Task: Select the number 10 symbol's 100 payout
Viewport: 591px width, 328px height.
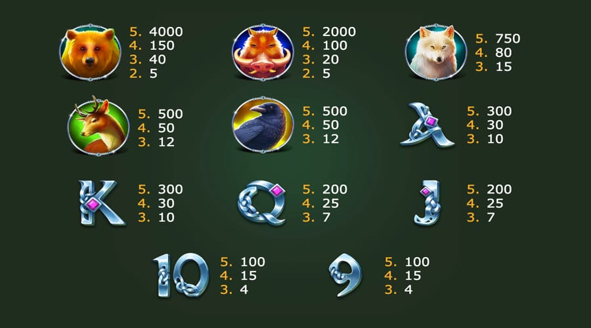Action: (253, 262)
